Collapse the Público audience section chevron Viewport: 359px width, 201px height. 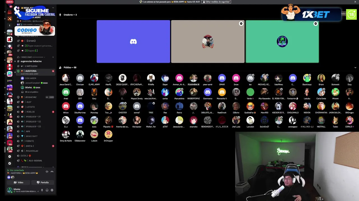(x=355, y=68)
